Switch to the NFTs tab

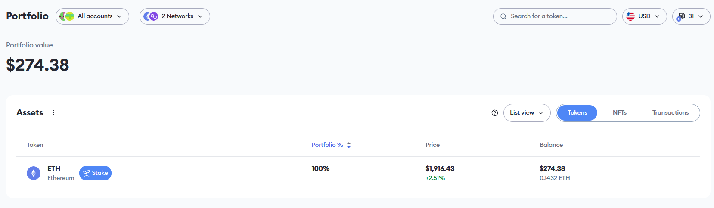pos(620,113)
